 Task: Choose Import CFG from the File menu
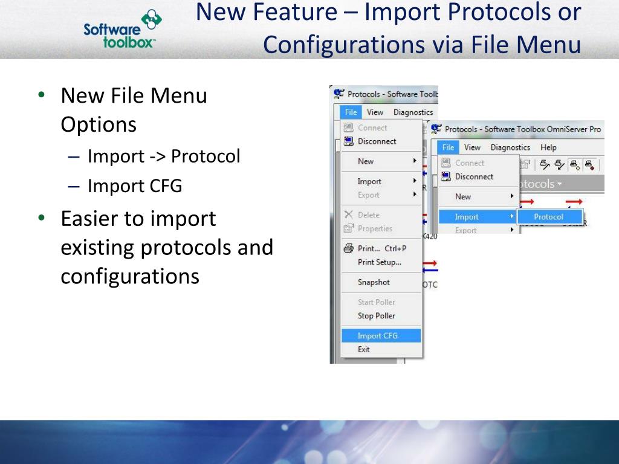(x=381, y=335)
